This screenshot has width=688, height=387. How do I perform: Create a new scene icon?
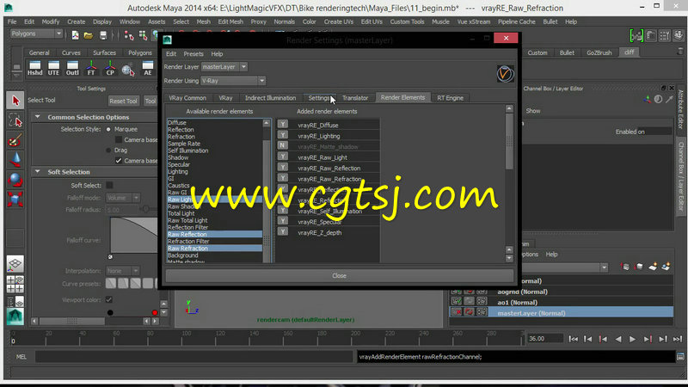point(75,35)
